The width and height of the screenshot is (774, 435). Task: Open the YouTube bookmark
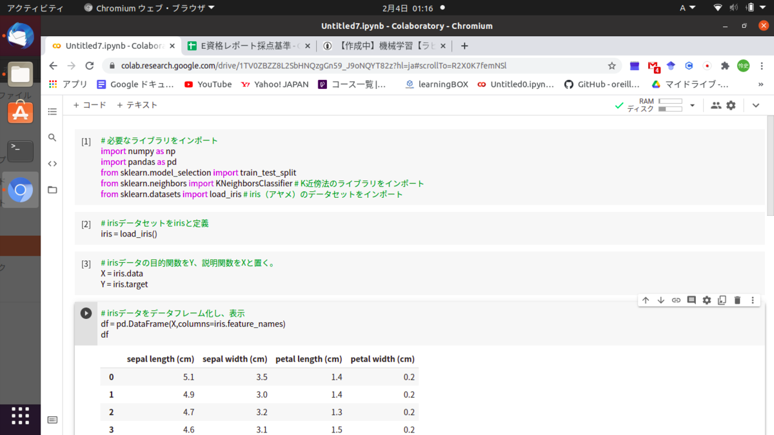point(208,84)
